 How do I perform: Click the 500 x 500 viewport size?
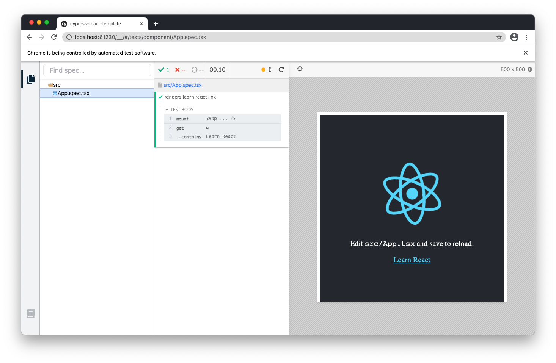[512, 69]
